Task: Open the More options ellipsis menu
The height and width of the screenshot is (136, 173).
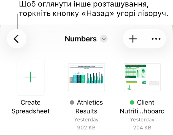Action: 156,39
